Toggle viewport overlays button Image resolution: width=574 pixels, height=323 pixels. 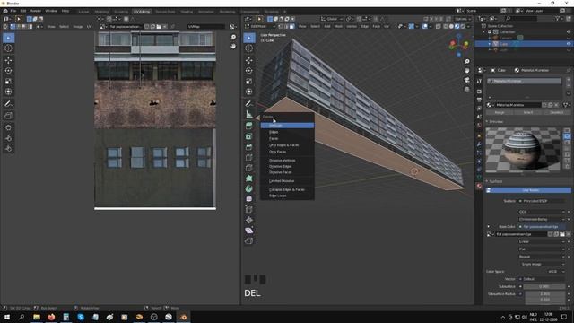pyautogui.click(x=424, y=26)
